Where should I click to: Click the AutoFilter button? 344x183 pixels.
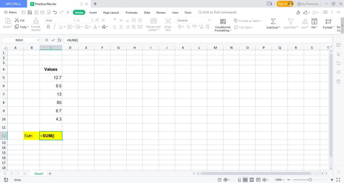[290, 24]
